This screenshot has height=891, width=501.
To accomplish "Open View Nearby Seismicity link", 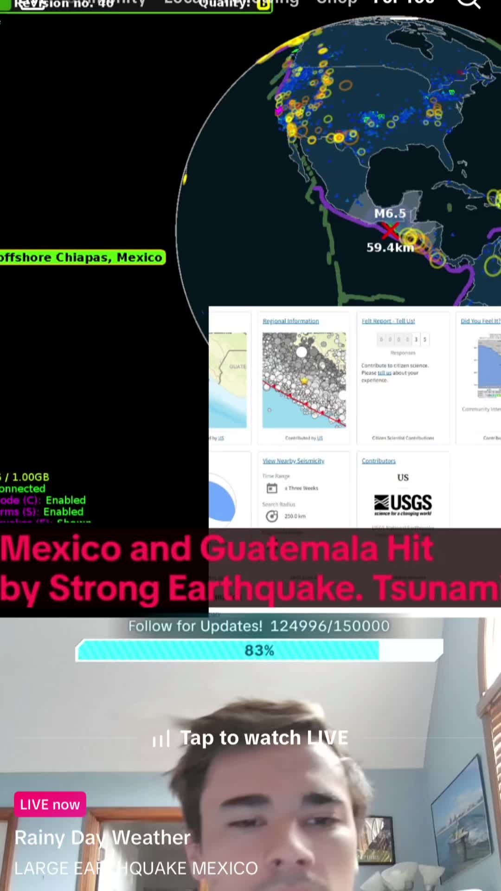I will pos(293,461).
